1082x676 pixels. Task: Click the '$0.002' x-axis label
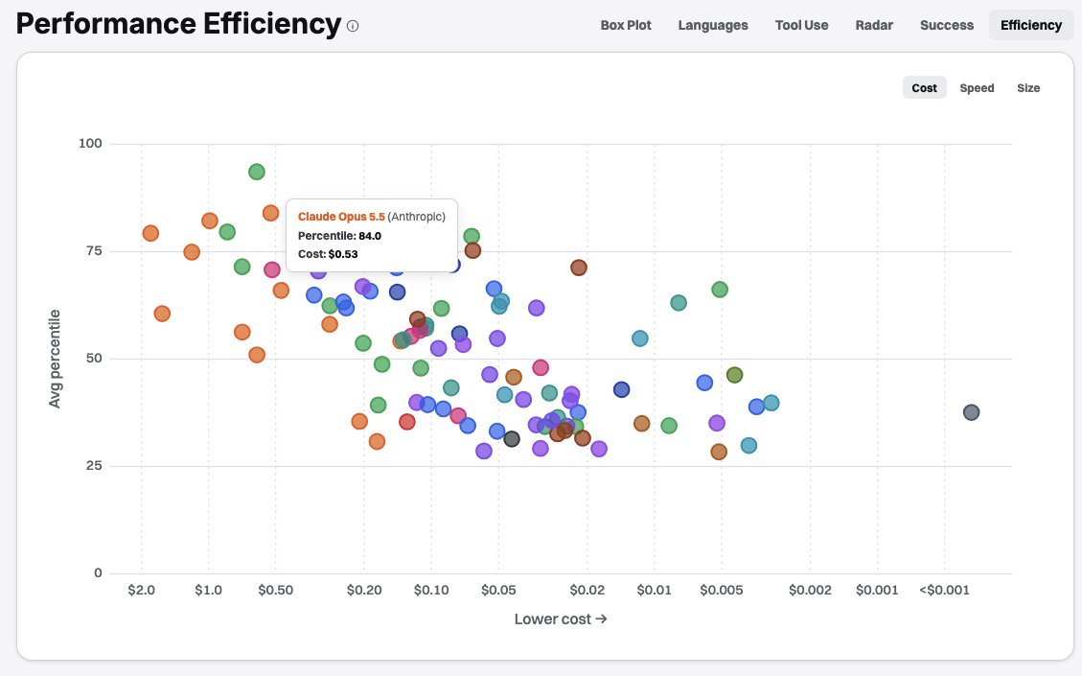point(810,591)
